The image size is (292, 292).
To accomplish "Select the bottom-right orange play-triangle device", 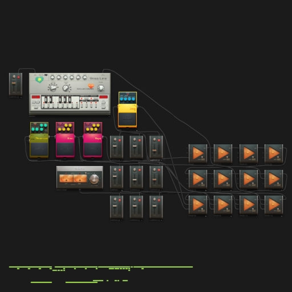I will click(274, 205).
